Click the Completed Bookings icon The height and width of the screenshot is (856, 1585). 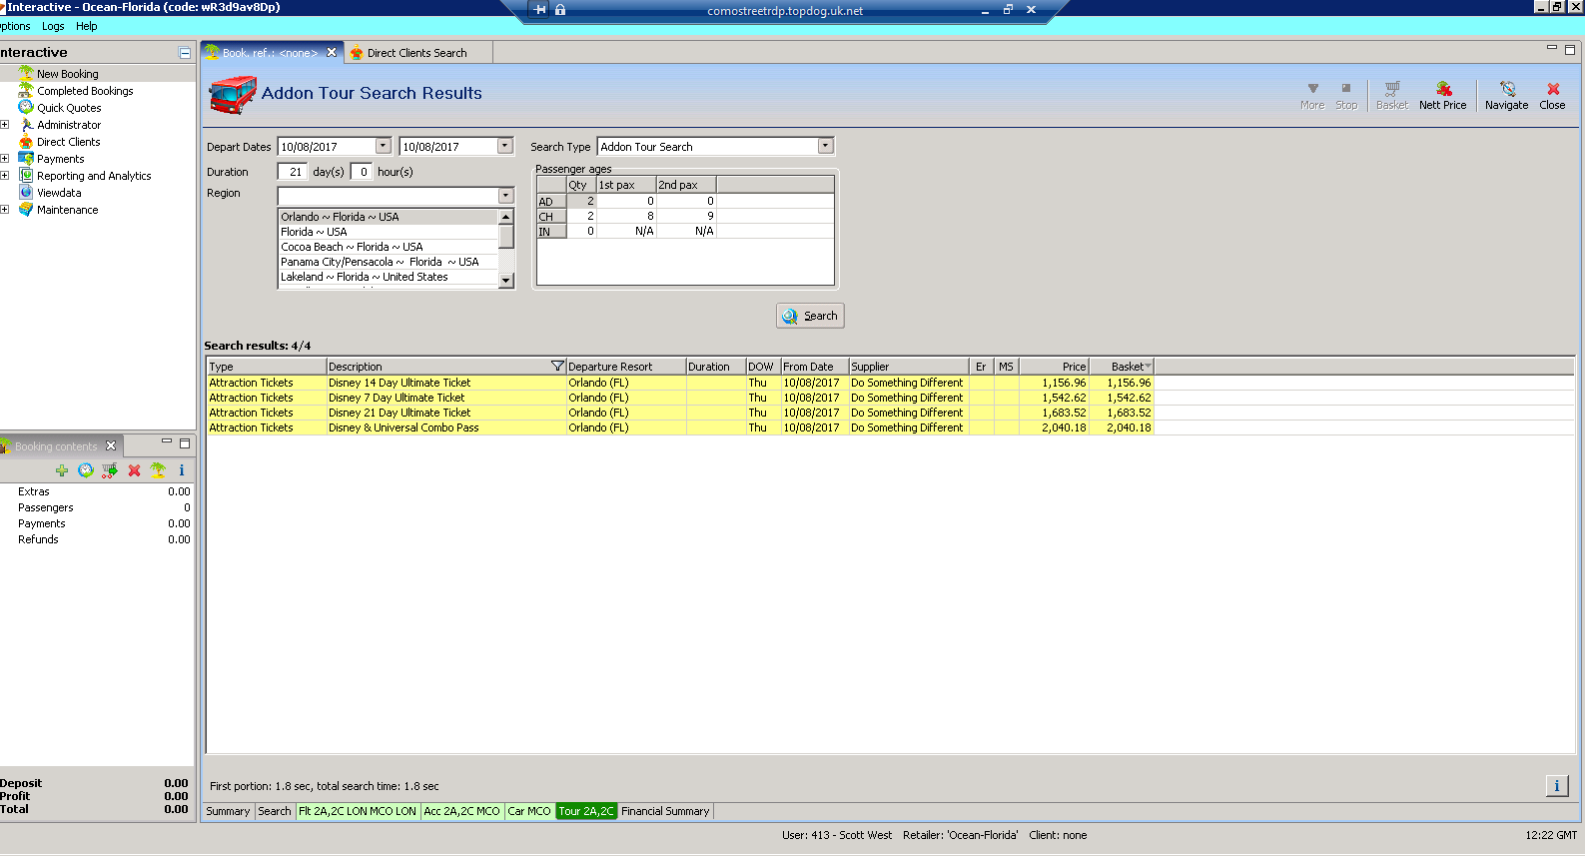click(26, 90)
